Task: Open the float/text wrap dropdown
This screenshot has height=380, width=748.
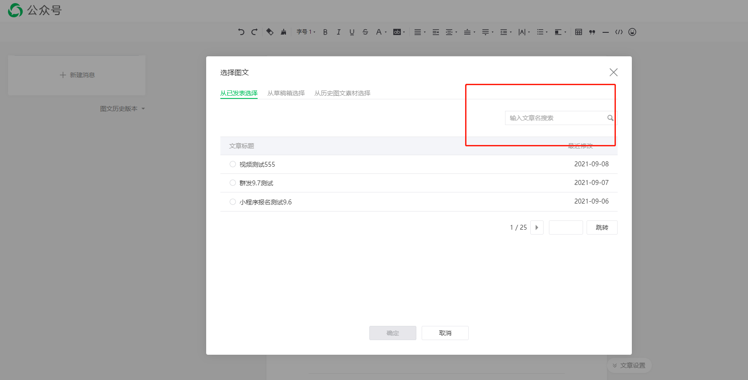Action: pyautogui.click(x=560, y=32)
